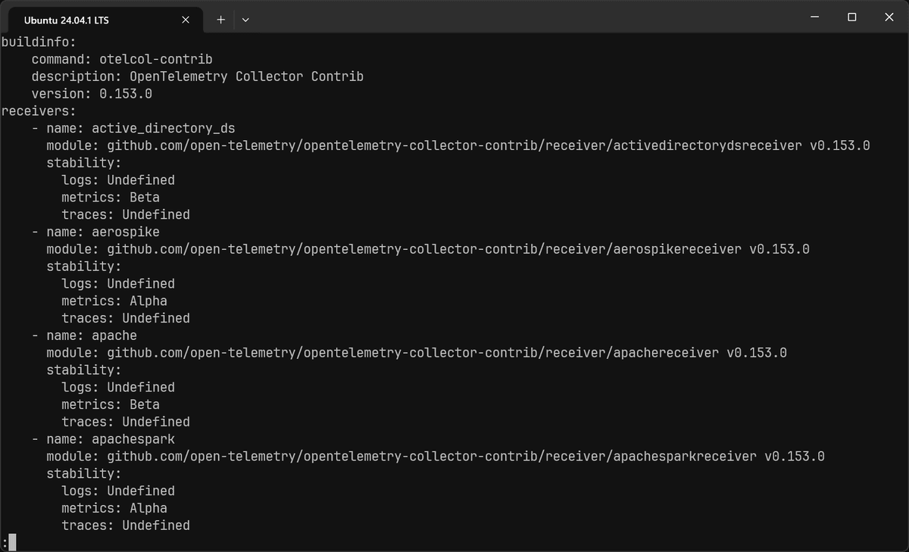Close the terminal window

(888, 17)
